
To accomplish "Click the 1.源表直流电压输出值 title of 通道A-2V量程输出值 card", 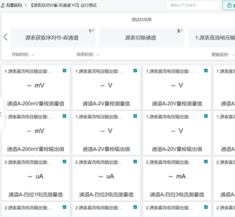I will [99, 117].
